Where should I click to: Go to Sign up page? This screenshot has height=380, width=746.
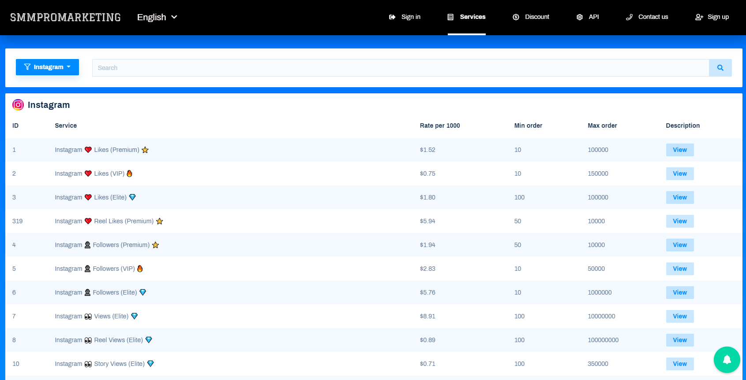coord(712,17)
